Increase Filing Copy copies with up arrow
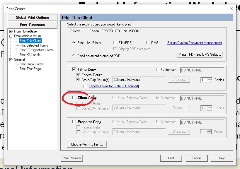Image resolution: width=240 pixels, height=169 pixels. [210, 78]
